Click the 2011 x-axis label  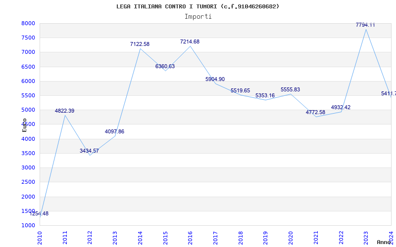[65, 238]
